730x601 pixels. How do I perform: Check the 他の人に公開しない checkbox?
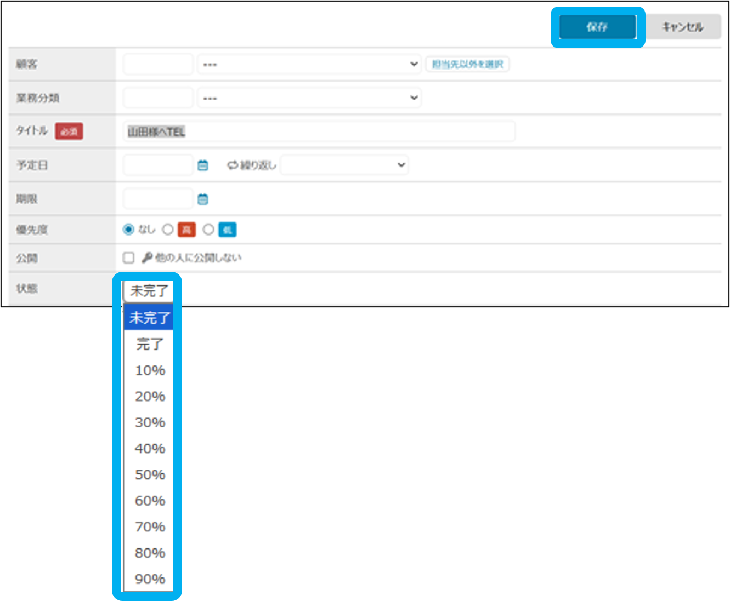coord(129,258)
